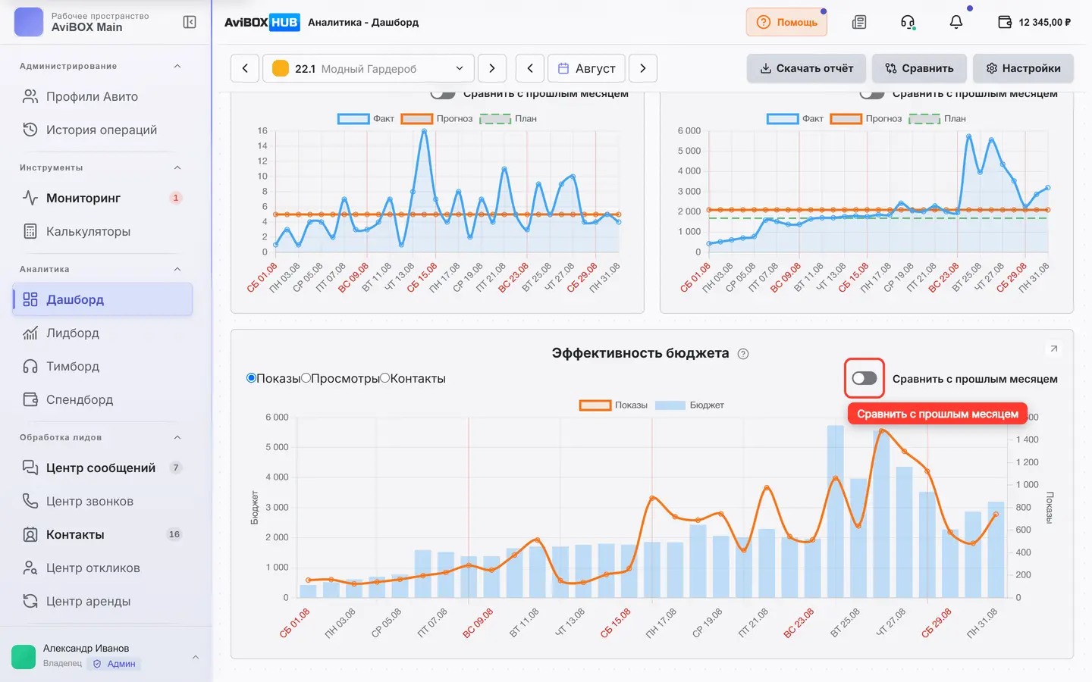The height and width of the screenshot is (682, 1092).
Task: Collapse the Администрирование section
Action: (x=177, y=66)
